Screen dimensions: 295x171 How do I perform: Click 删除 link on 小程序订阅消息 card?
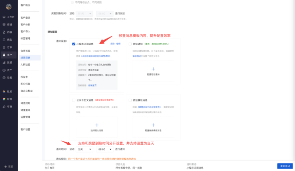point(112,44)
